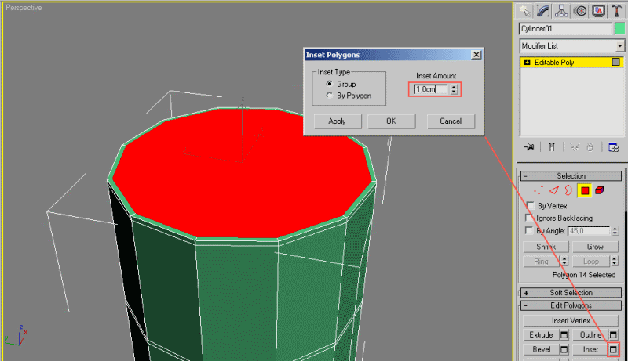Select Border sub-object level

(568, 190)
